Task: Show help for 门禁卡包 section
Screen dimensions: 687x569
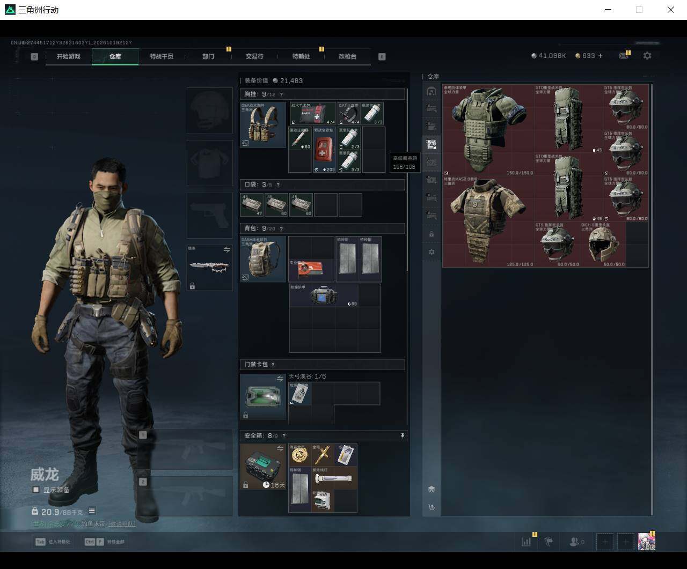Action: [x=273, y=365]
